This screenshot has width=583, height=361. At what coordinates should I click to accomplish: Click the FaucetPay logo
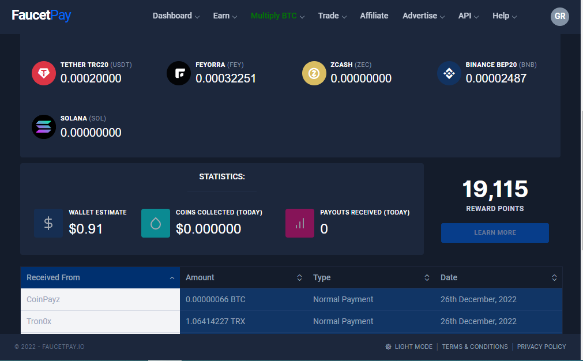coord(42,15)
